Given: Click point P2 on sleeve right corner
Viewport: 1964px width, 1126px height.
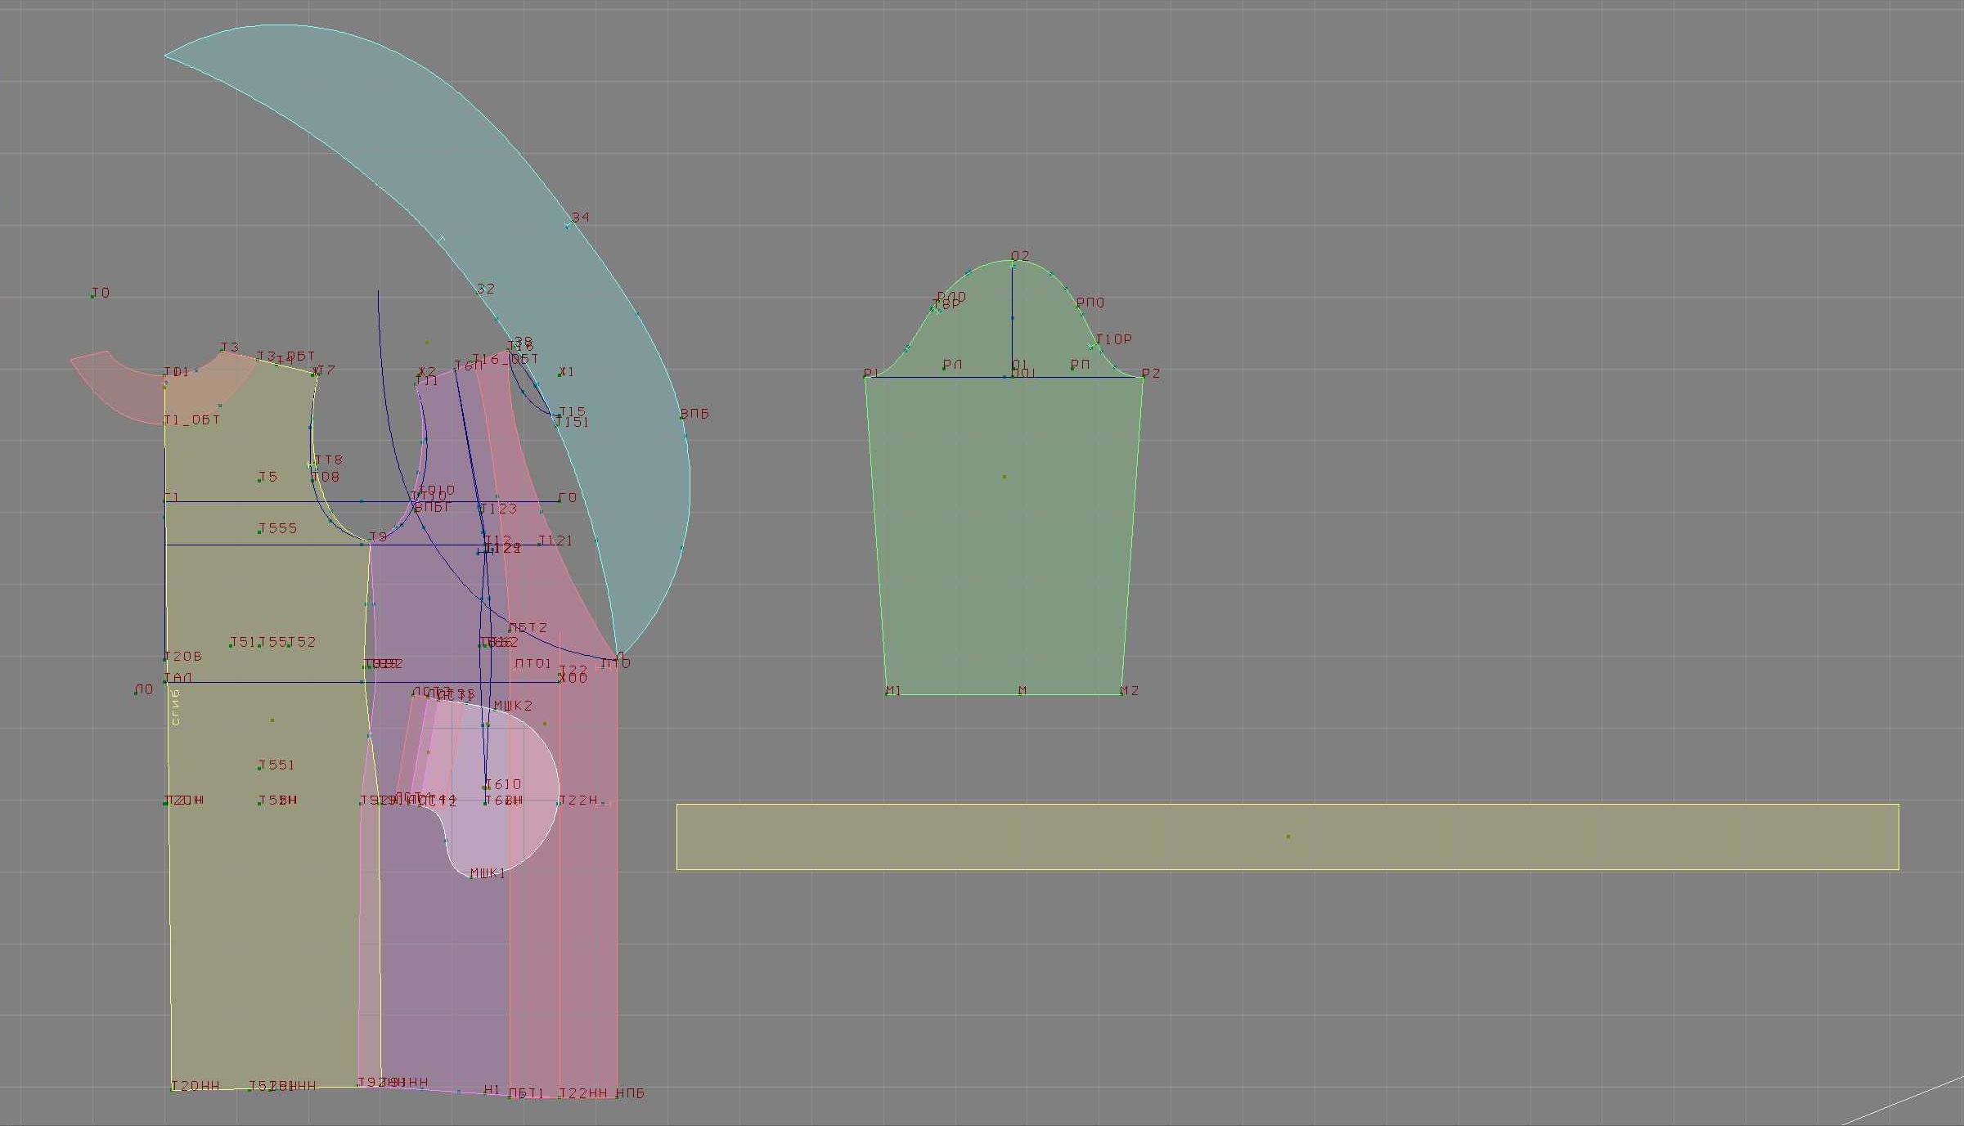Looking at the screenshot, I should click(x=1143, y=377).
